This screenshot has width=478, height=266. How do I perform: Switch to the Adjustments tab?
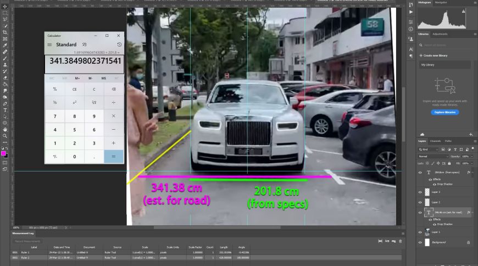click(x=440, y=34)
